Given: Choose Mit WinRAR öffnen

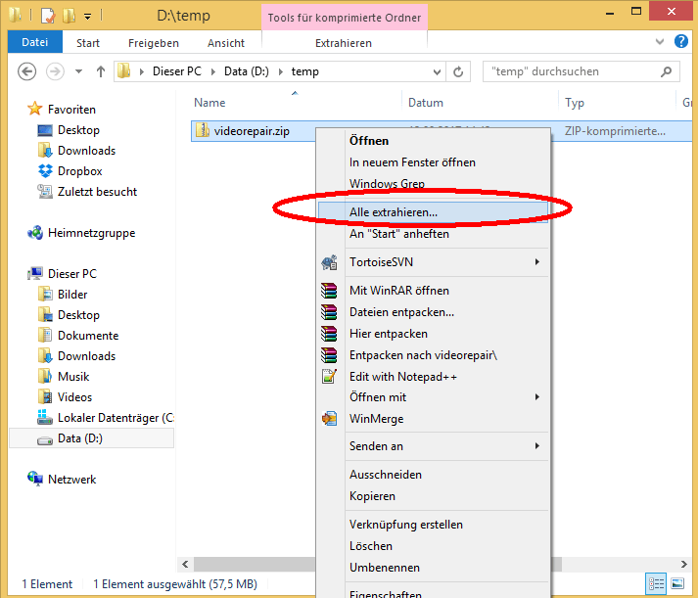Looking at the screenshot, I should coord(433,291).
